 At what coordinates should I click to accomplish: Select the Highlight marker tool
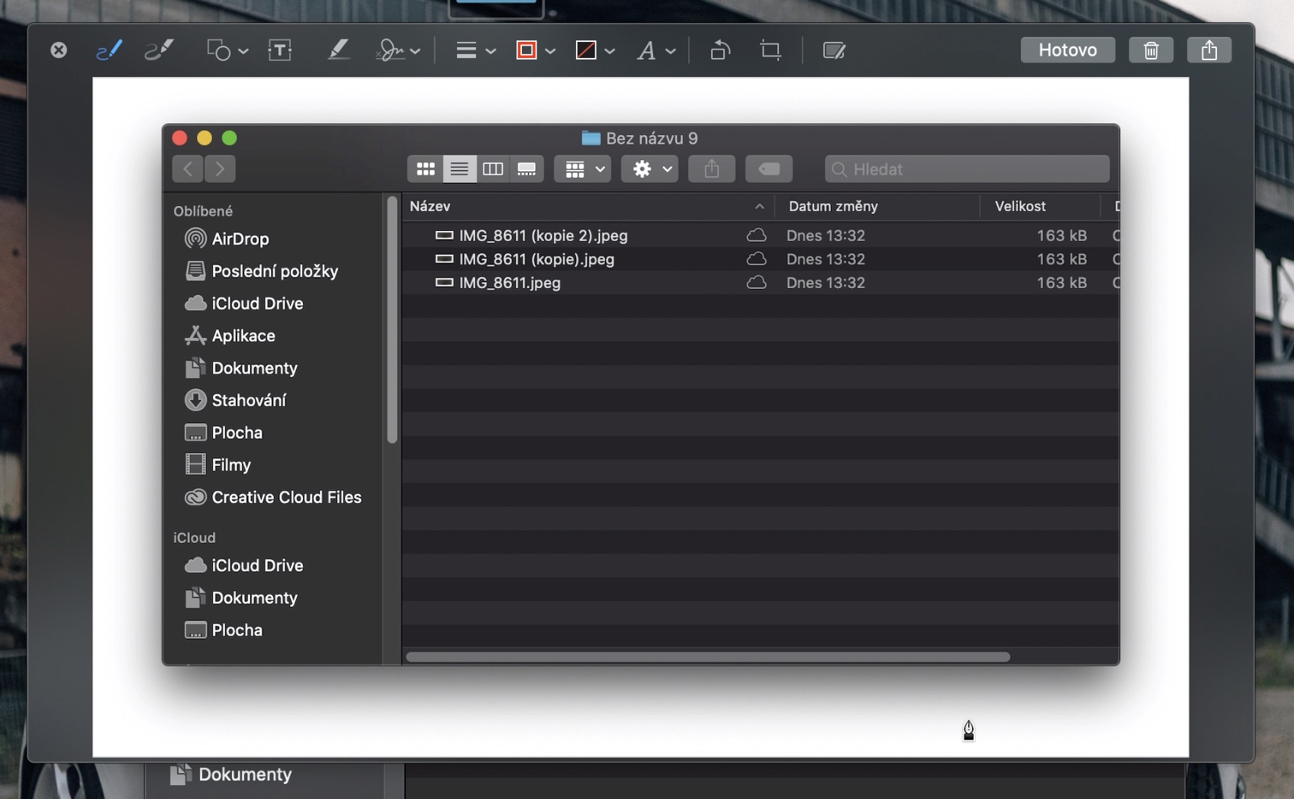338,50
